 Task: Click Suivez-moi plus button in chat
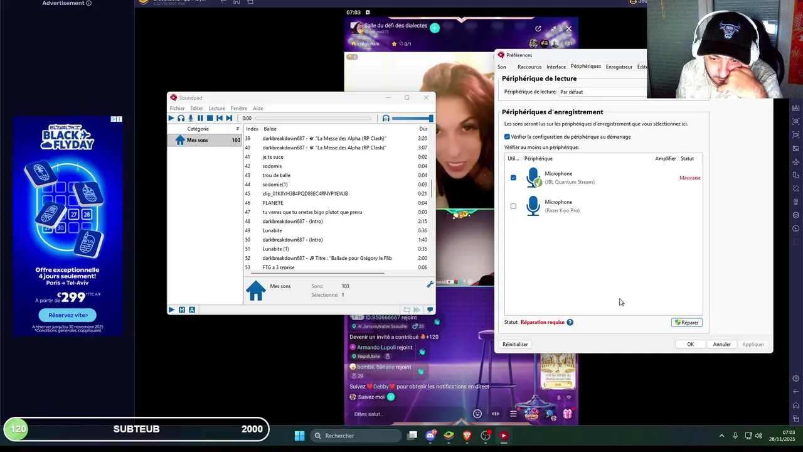point(391,397)
